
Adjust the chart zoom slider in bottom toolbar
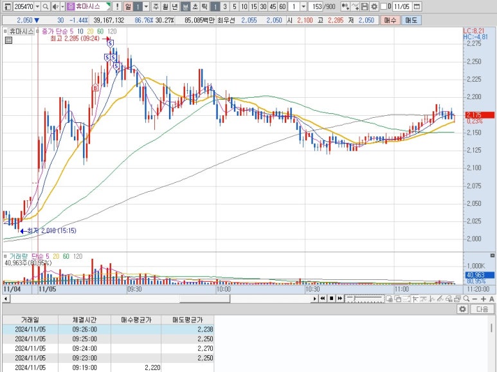point(365,299)
